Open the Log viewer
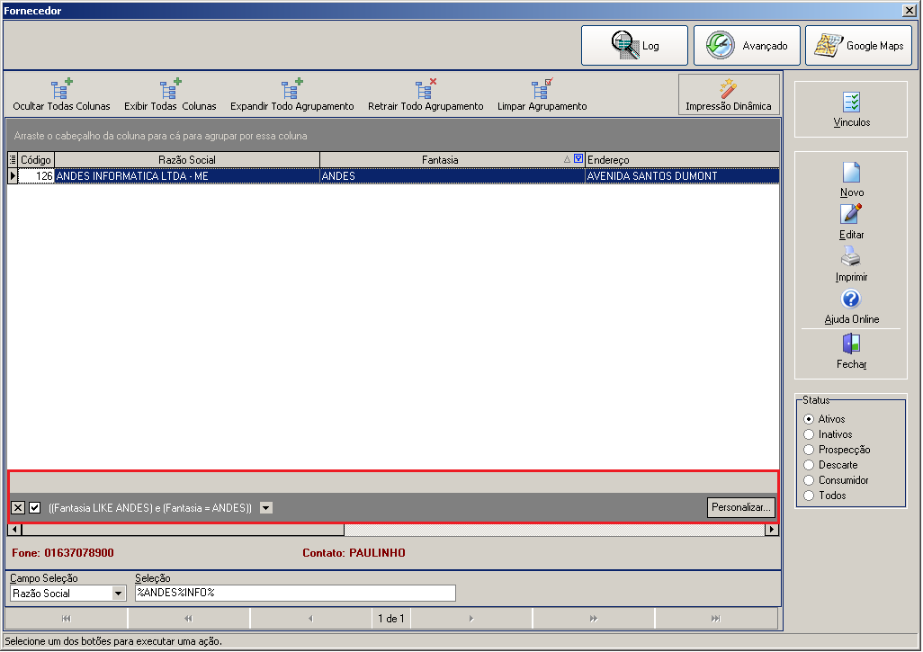Image resolution: width=923 pixels, height=652 pixels. tap(634, 45)
